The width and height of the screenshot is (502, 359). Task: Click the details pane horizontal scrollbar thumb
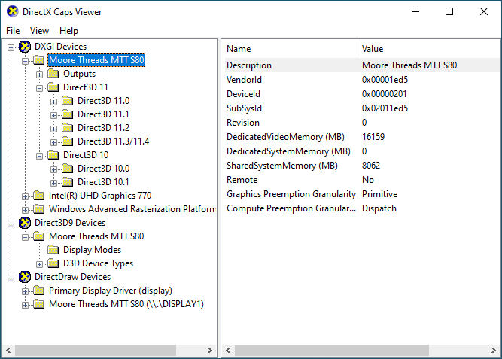(x=332, y=350)
